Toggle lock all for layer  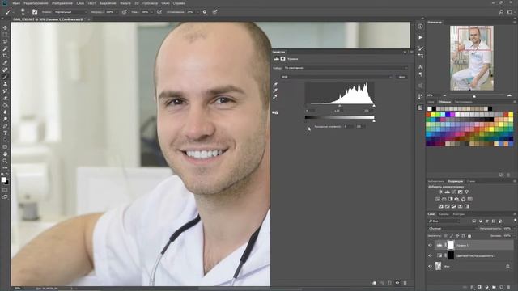[x=469, y=236]
